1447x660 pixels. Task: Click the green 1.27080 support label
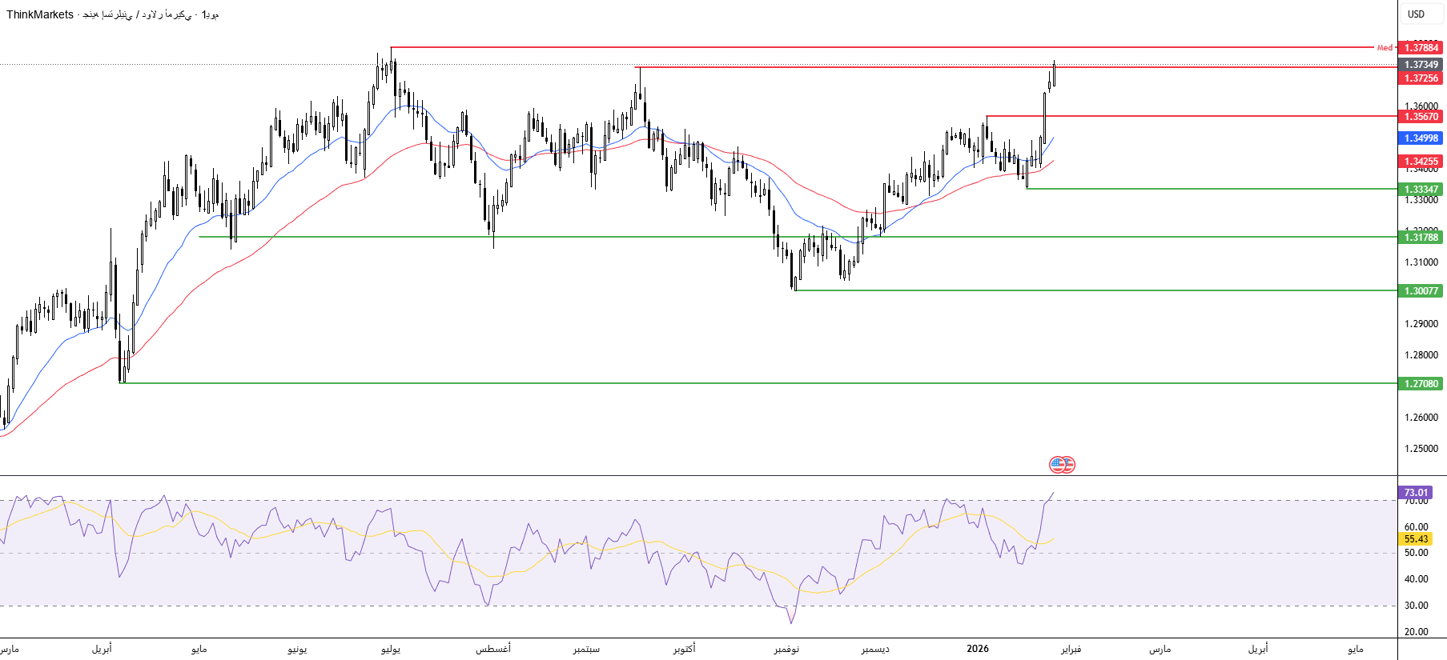[x=1421, y=384]
